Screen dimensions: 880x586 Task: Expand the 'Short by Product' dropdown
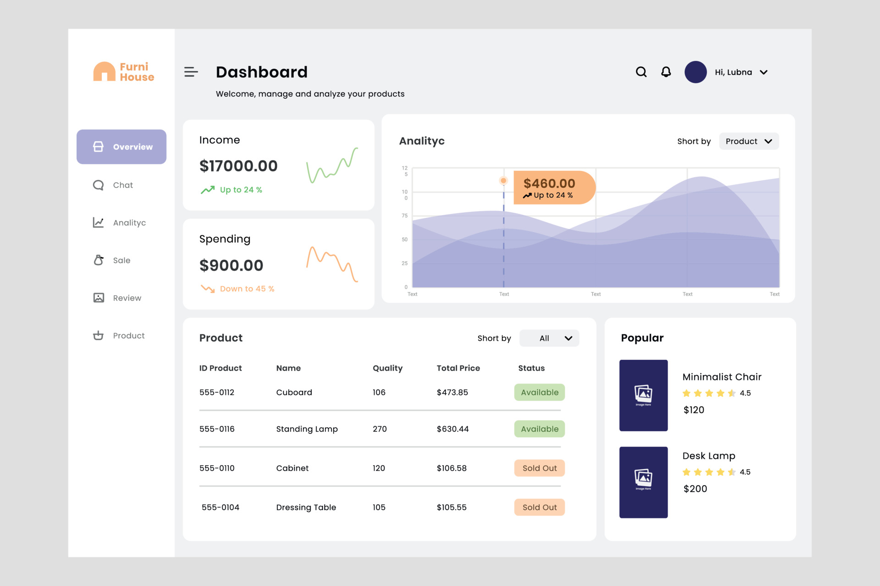pyautogui.click(x=748, y=141)
